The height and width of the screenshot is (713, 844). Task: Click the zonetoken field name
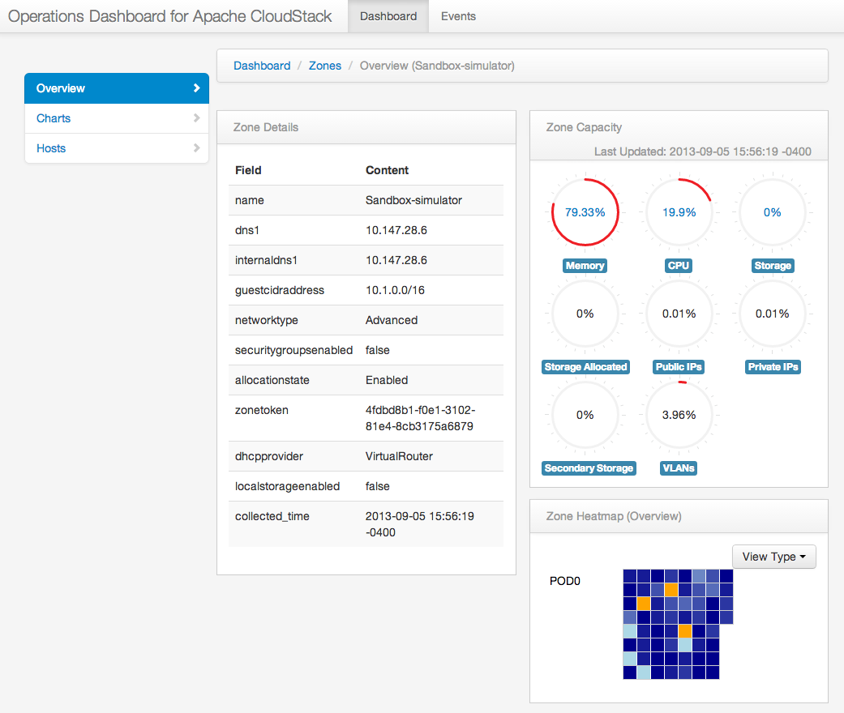click(262, 410)
